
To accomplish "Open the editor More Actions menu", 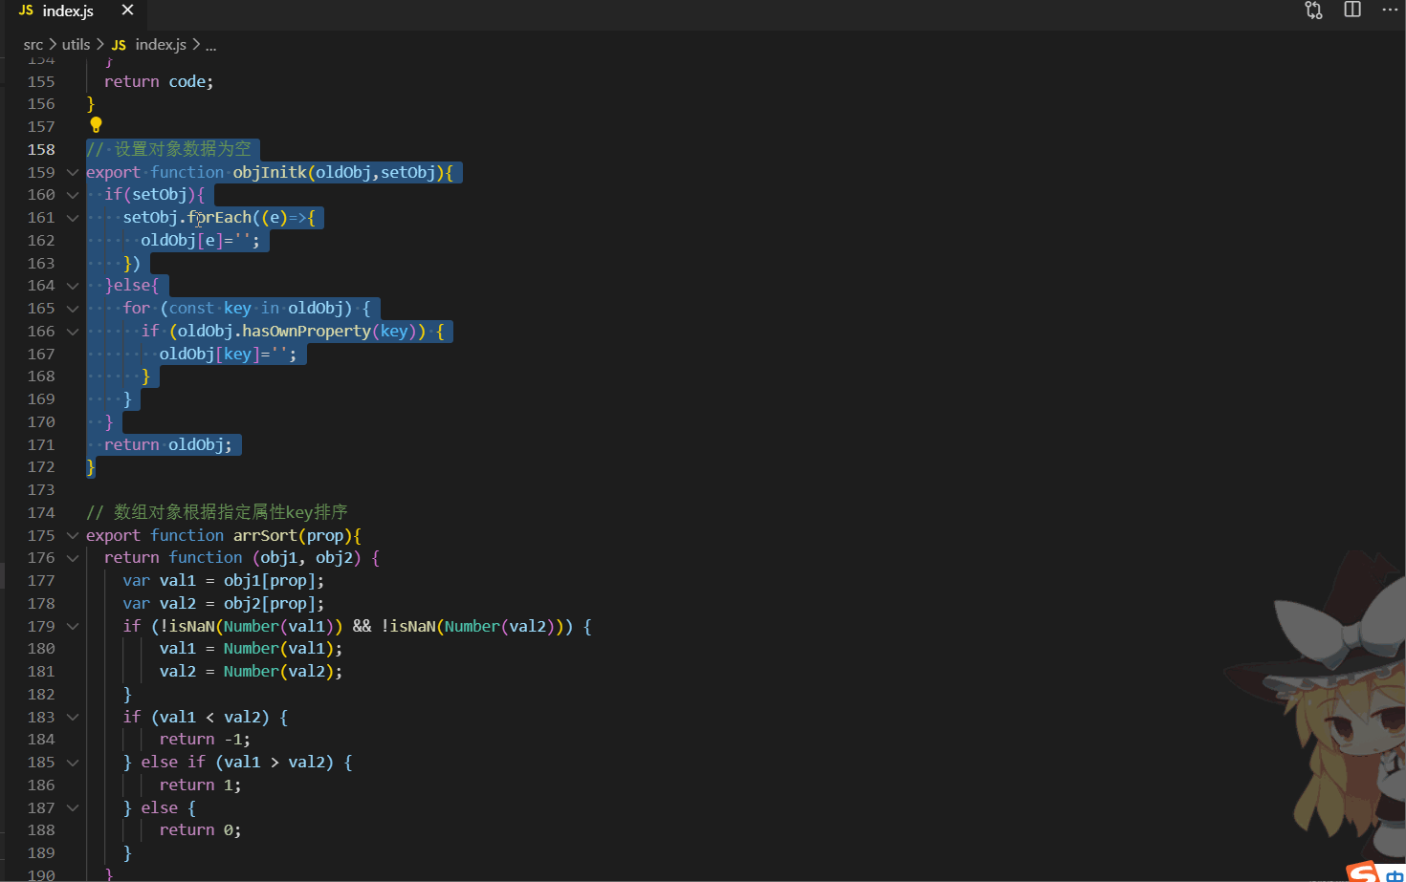I will [x=1390, y=10].
